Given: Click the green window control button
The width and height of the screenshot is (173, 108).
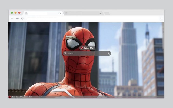Looking at the screenshot, I should point(12,13).
